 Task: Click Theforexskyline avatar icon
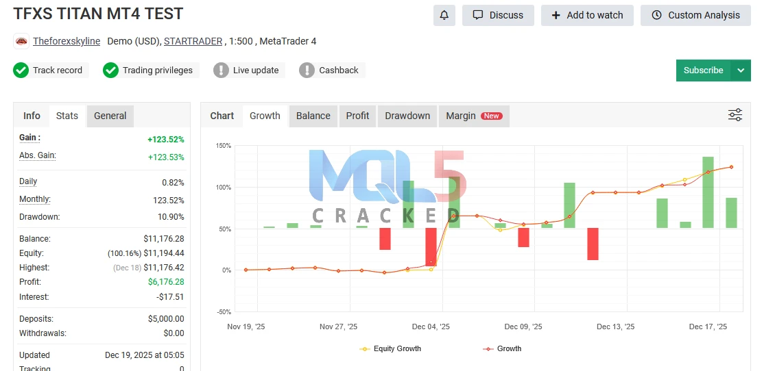[22, 41]
